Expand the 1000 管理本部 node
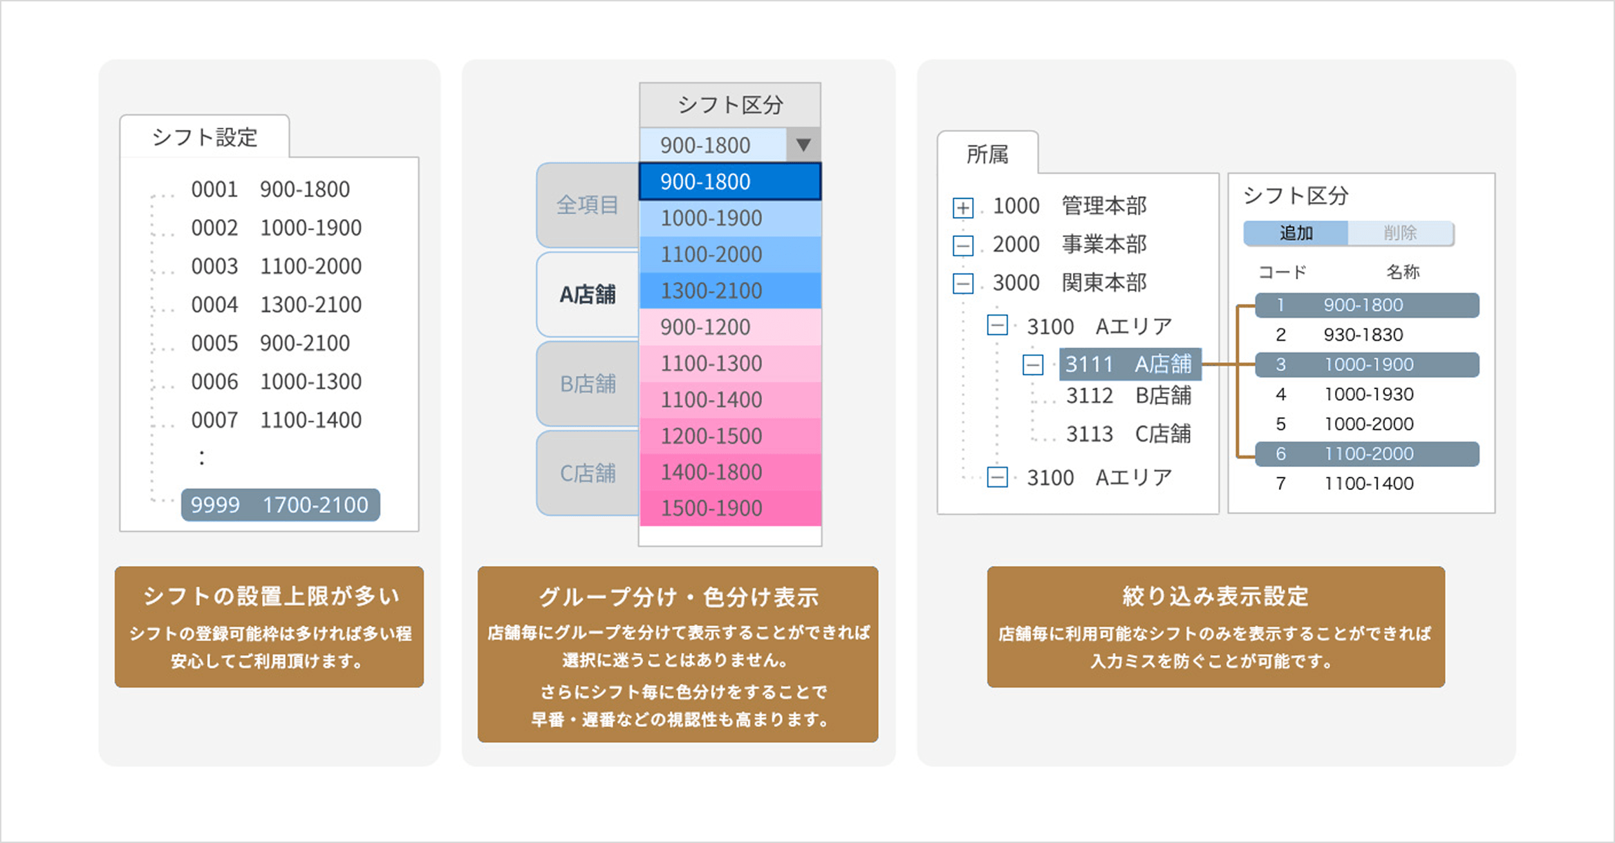This screenshot has width=1615, height=843. pyautogui.click(x=963, y=207)
